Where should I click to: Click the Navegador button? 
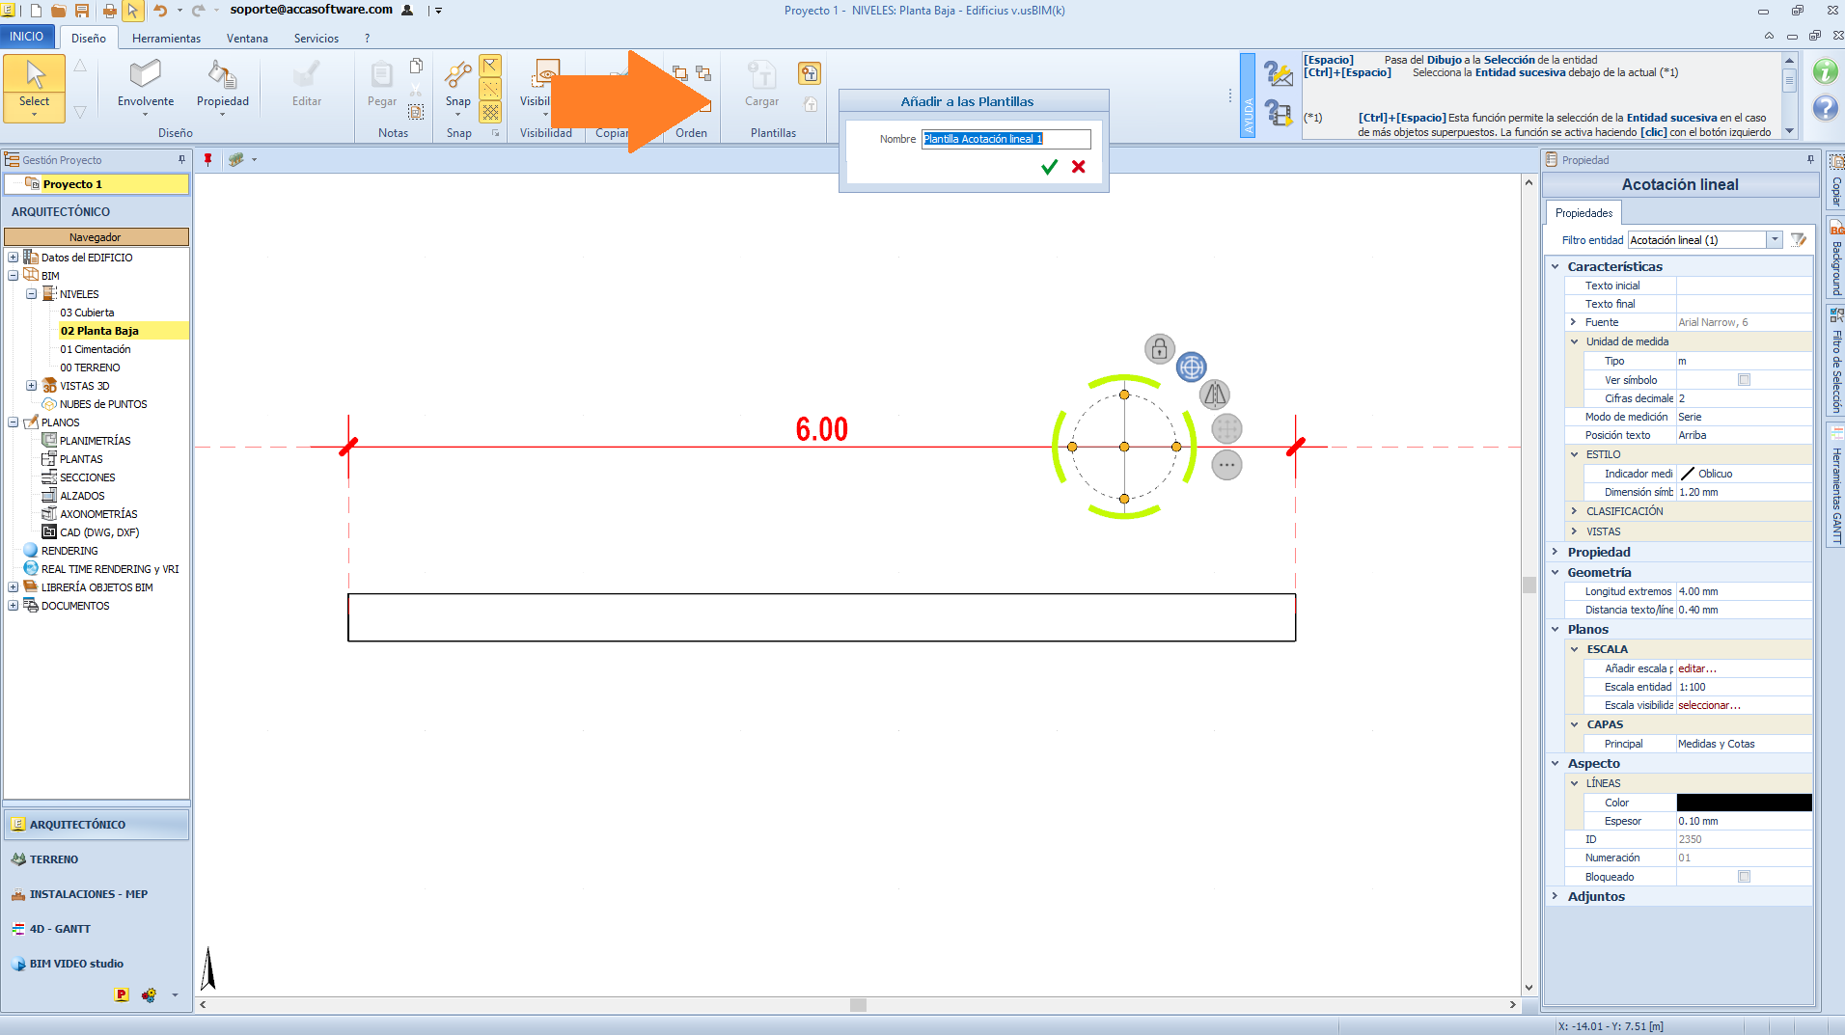(x=96, y=237)
